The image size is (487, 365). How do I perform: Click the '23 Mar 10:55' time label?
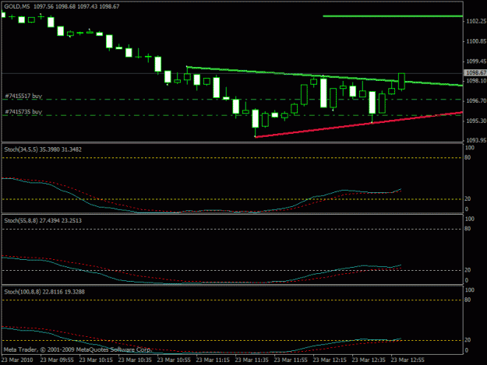point(174,360)
